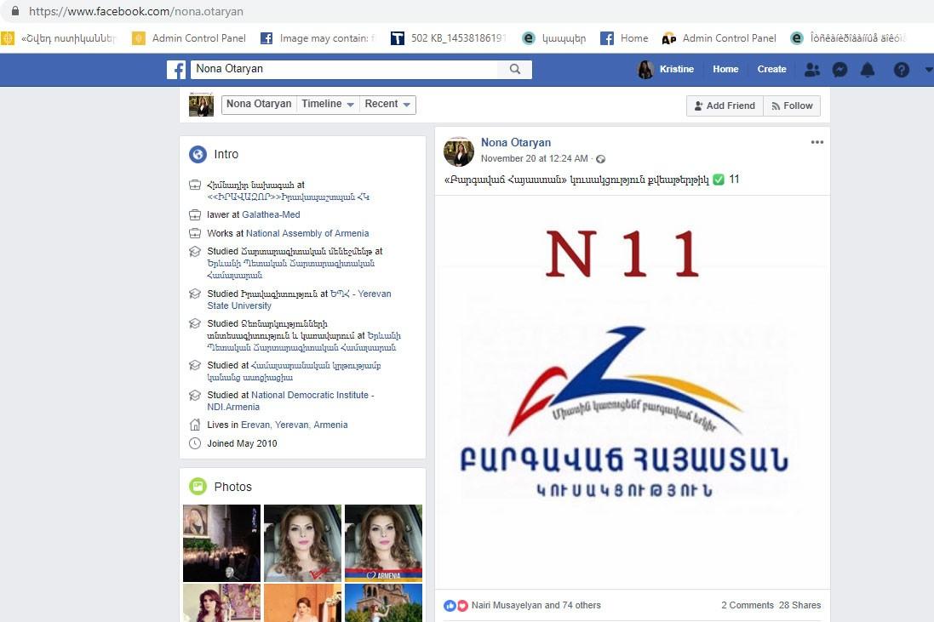The image size is (934, 622).
Task: Open the «Շվեդ ոստիկաններ bookmark
Action: tap(59, 38)
